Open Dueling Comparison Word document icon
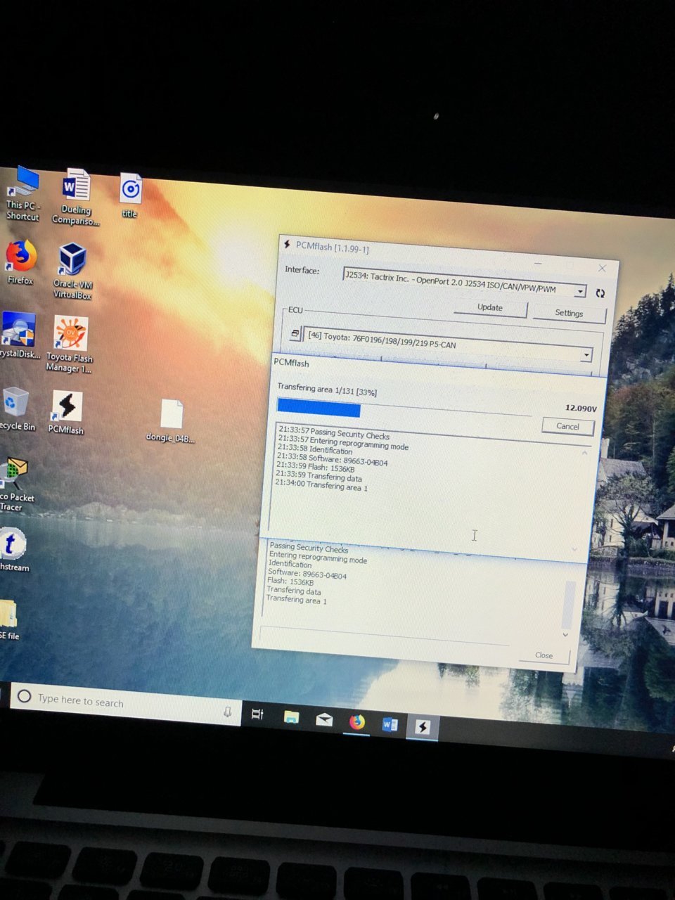 [x=75, y=196]
